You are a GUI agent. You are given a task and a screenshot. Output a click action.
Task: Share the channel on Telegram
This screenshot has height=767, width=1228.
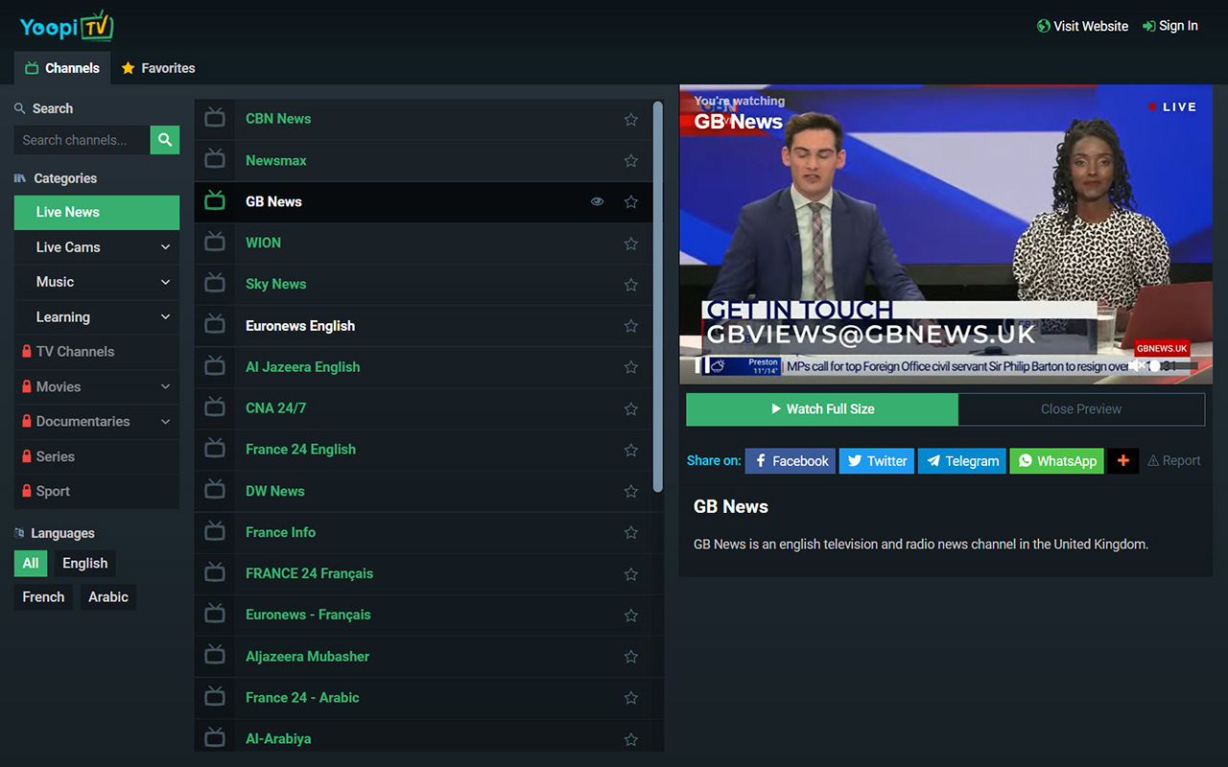962,461
